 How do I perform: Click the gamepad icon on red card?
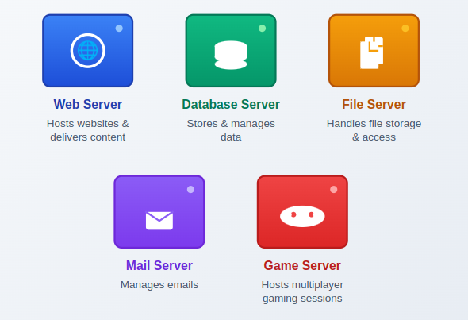pyautogui.click(x=302, y=216)
